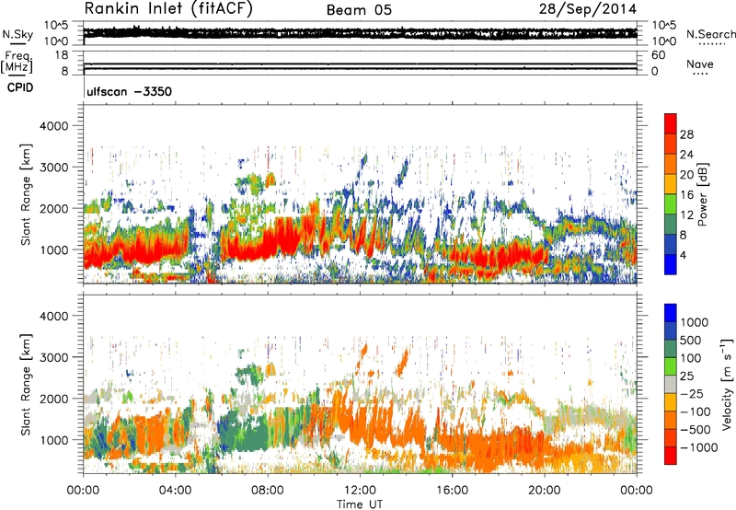
Task: Click the "N.Sky" legend label
Action: point(17,34)
